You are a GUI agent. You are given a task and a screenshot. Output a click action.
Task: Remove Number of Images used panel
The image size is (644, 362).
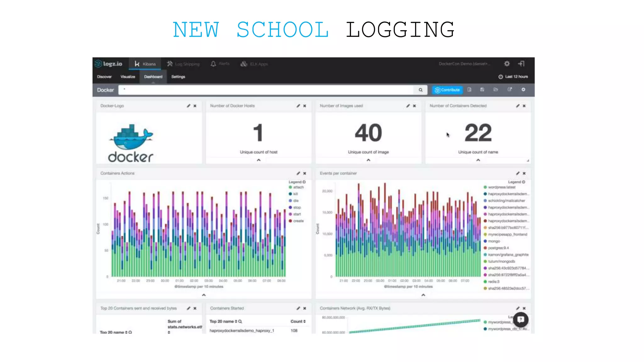414,106
